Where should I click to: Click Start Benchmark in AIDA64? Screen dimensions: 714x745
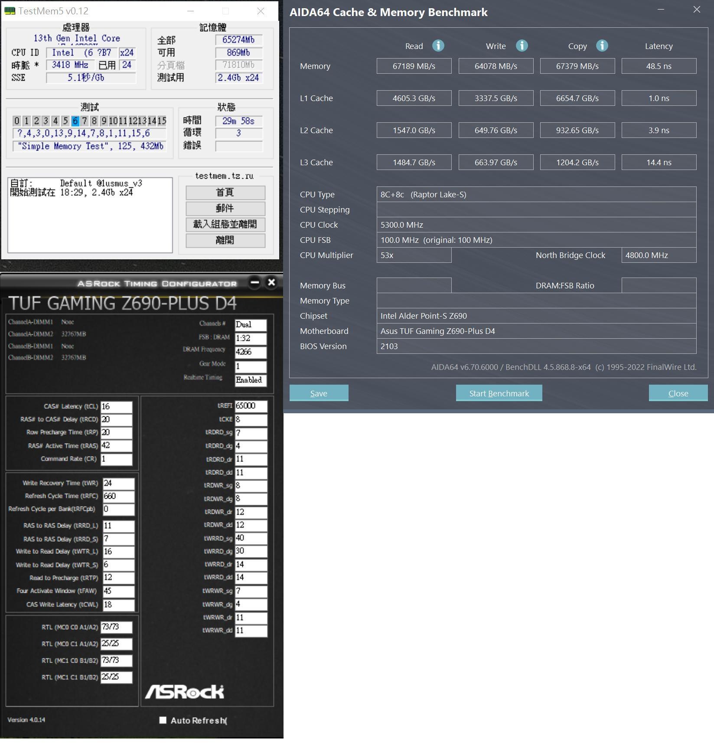click(x=499, y=393)
